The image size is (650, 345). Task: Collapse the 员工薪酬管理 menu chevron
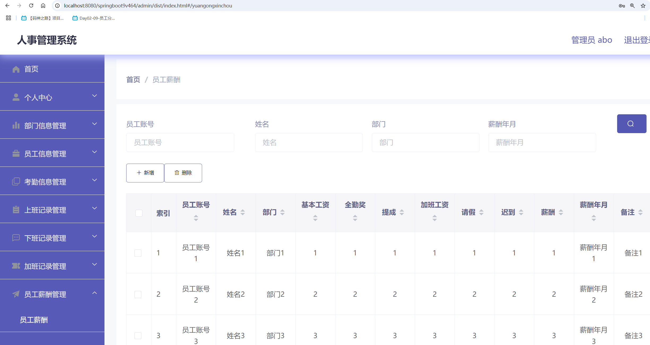(94, 293)
